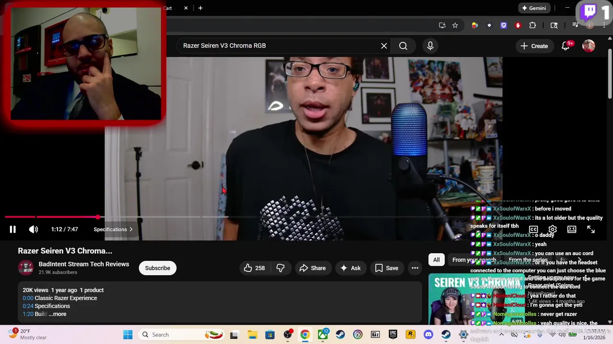Open Chrome media controls icon
Viewport: 613px width, 344px height.
576,25
